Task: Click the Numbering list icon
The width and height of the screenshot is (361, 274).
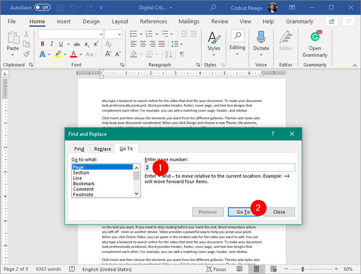Action: click(x=149, y=34)
